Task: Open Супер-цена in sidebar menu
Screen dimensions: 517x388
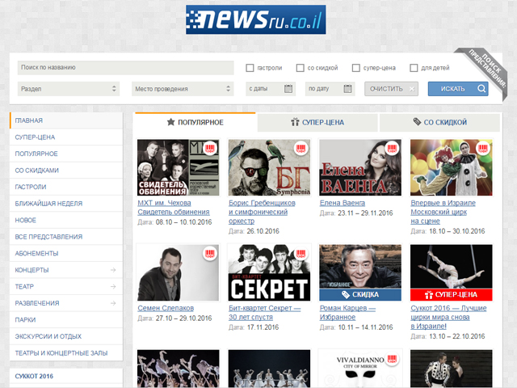Action: coord(66,137)
